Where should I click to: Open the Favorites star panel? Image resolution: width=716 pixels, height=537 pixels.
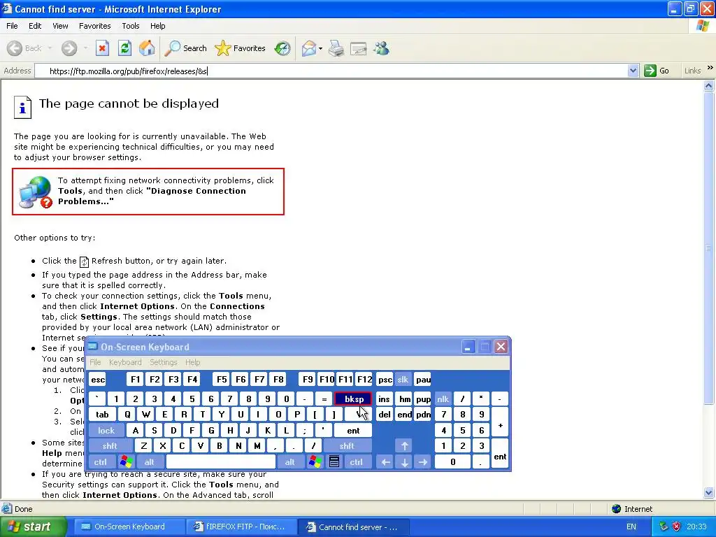pos(240,48)
